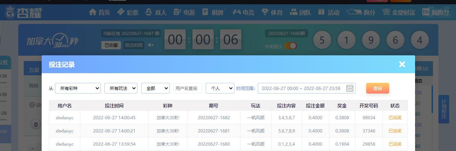Click the winning number 37346
Screen dimensions: 456x151
tap(369, 131)
